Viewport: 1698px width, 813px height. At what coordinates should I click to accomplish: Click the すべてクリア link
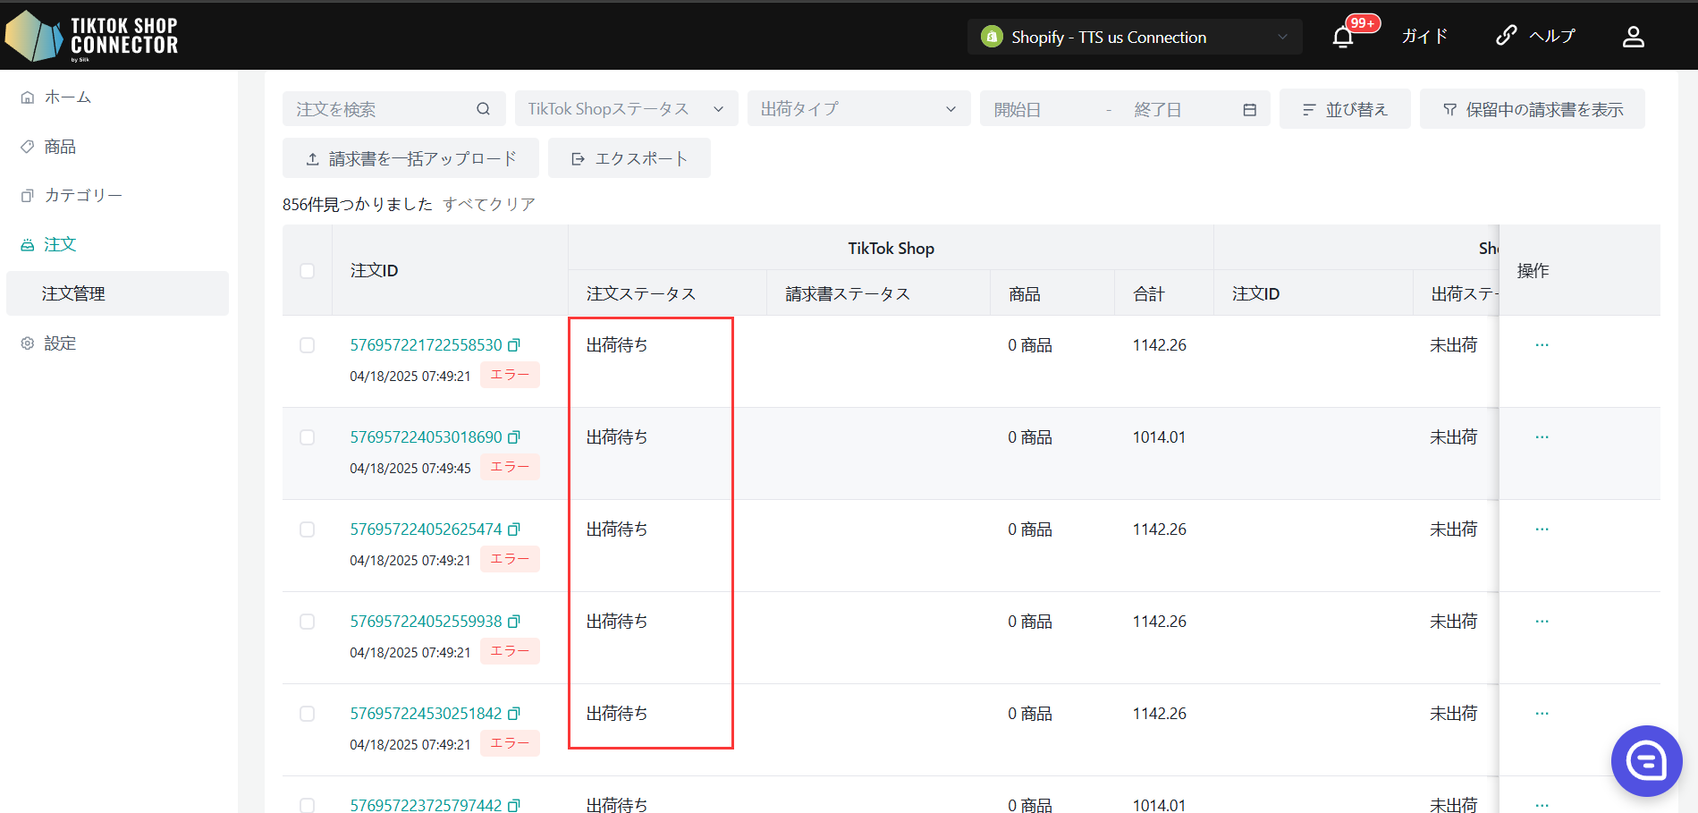(x=489, y=204)
